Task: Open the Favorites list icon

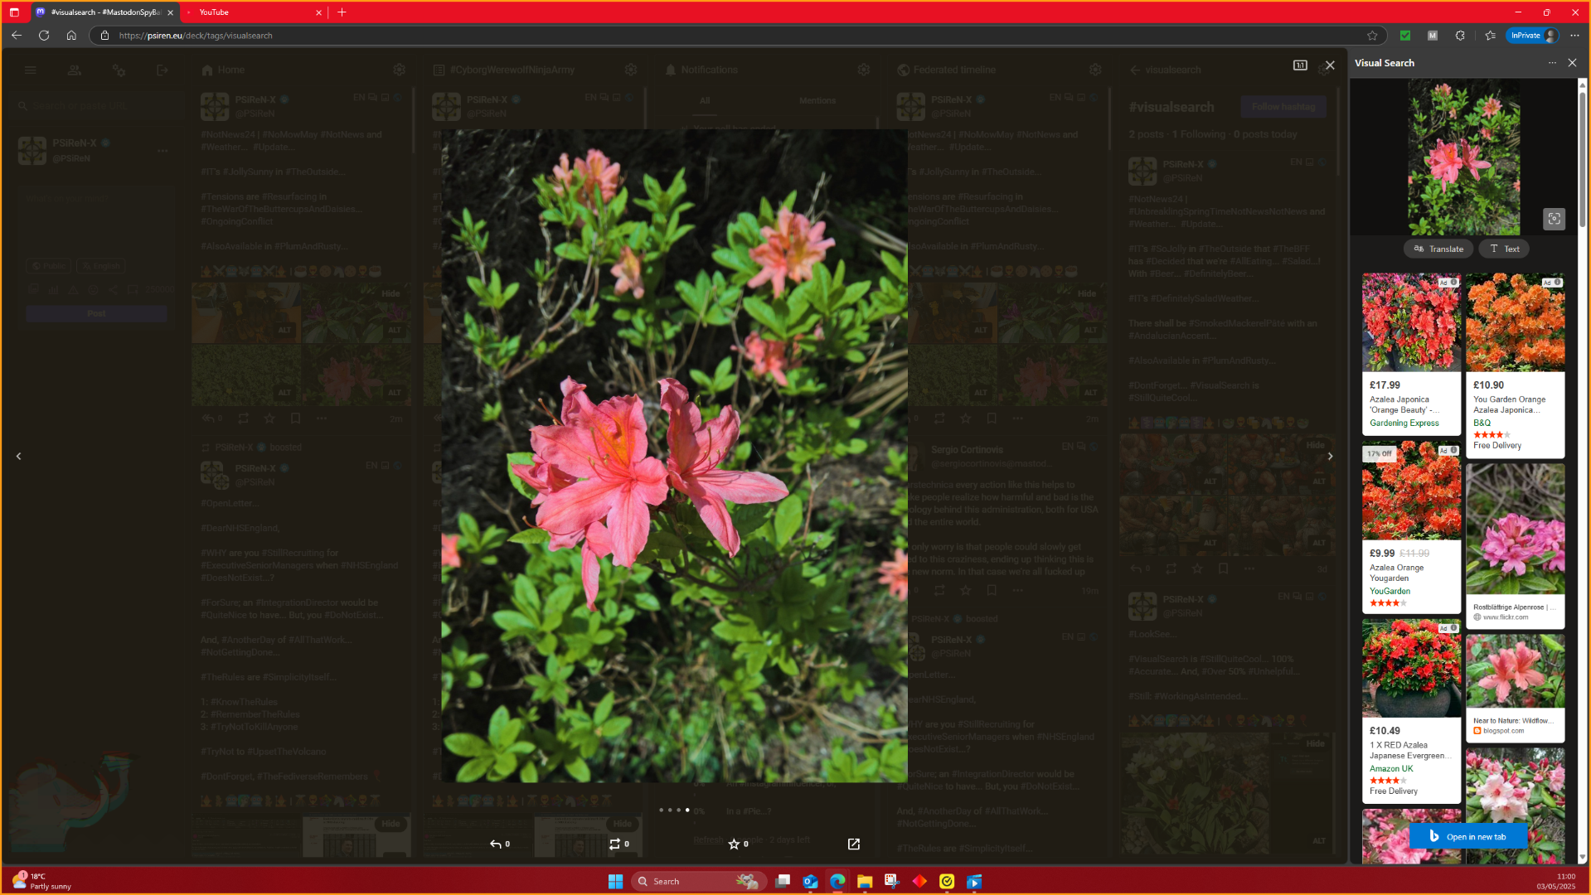Action: [x=1490, y=36]
